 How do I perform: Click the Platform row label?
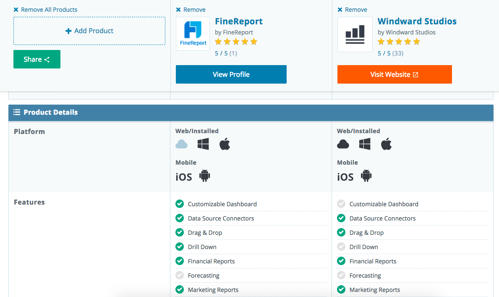[29, 131]
